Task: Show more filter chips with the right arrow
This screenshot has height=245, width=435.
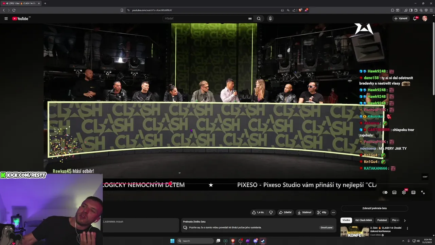Action: pyautogui.click(x=404, y=220)
